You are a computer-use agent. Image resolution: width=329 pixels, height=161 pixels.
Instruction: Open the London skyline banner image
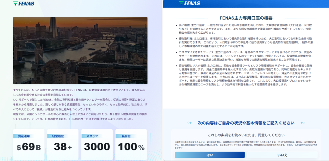(80, 50)
